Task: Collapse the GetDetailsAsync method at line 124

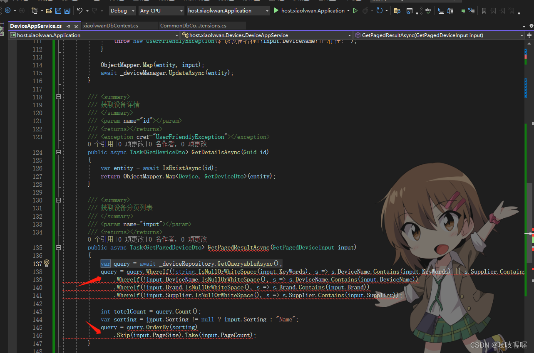Action: point(58,152)
